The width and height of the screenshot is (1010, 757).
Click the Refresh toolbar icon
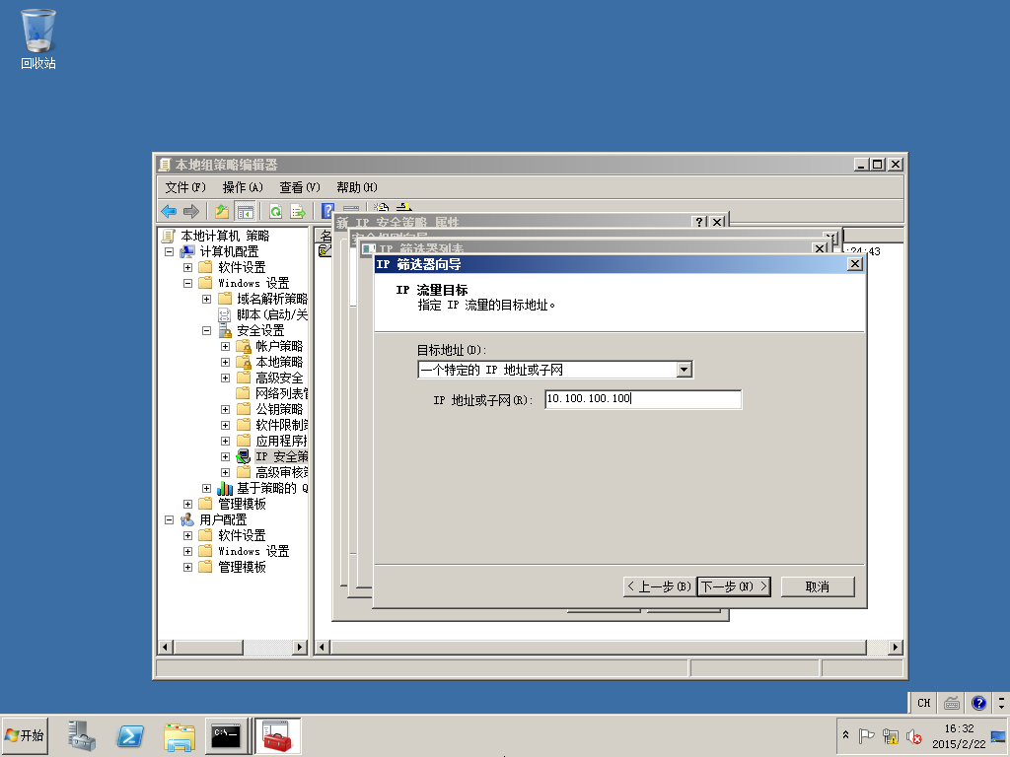pyautogui.click(x=276, y=211)
